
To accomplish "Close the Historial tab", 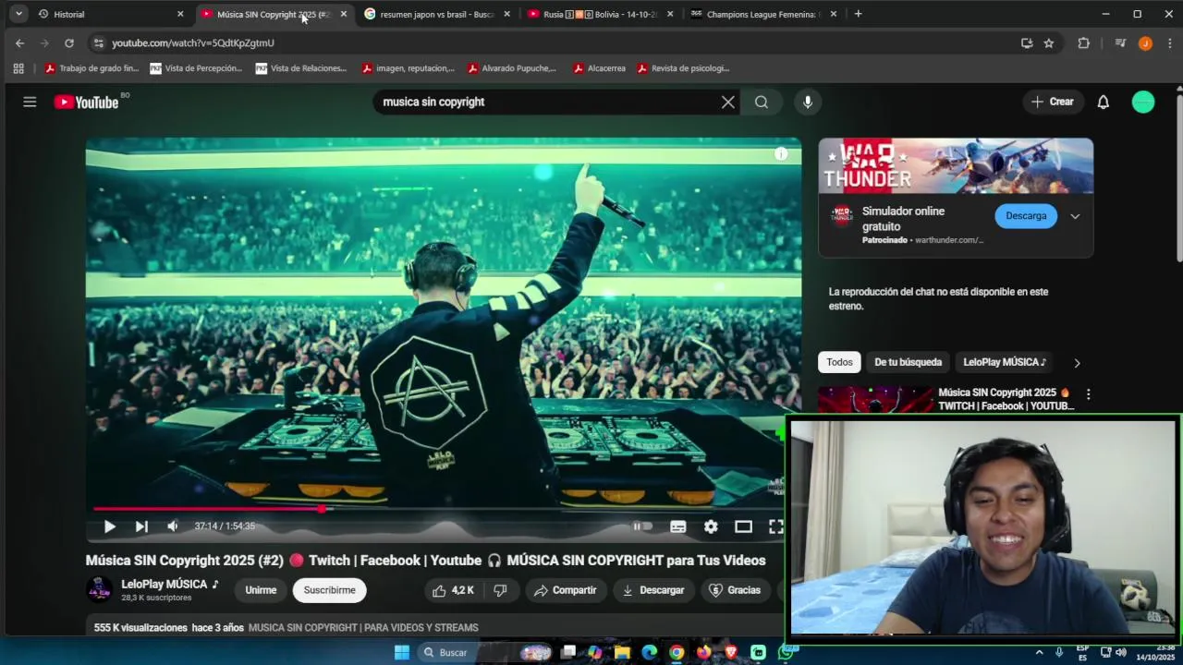I will point(180,14).
